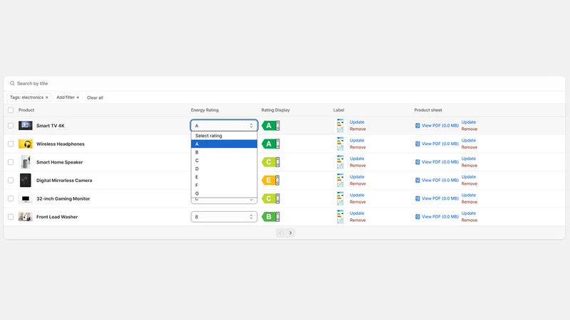The image size is (570, 320).
Task: Select rating F in the dropdown list
Action: (224, 185)
